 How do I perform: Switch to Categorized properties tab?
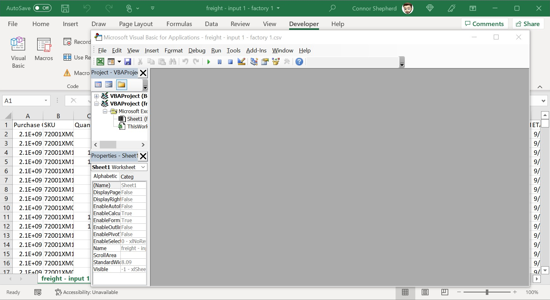(x=127, y=177)
